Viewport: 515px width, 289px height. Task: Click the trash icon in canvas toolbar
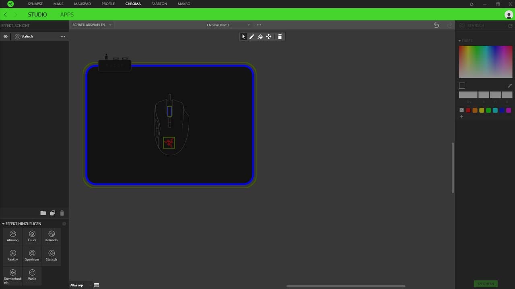(280, 37)
